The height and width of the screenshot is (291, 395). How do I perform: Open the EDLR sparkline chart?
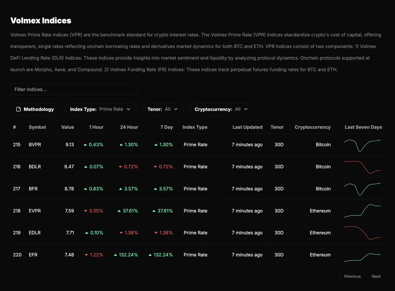[x=362, y=233]
